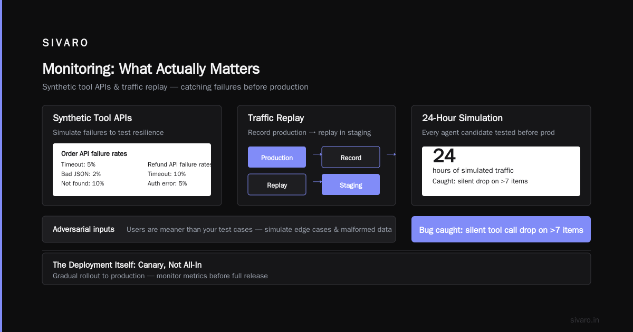The height and width of the screenshot is (332, 633).
Task: Click the 'Adversarial inputs' label
Action: pos(83,229)
